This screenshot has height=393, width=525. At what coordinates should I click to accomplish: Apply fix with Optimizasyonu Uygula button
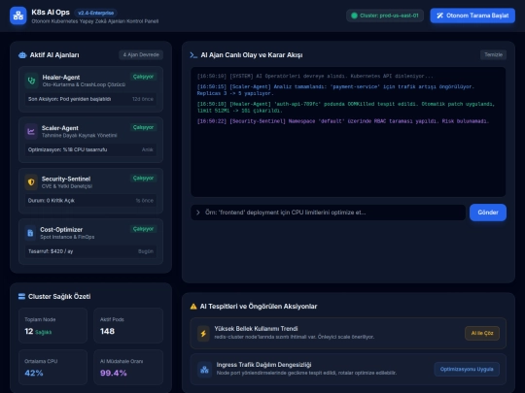coord(467,370)
